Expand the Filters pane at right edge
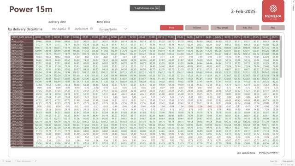Viewport: 295px width, 166px height. click(x=293, y=7)
